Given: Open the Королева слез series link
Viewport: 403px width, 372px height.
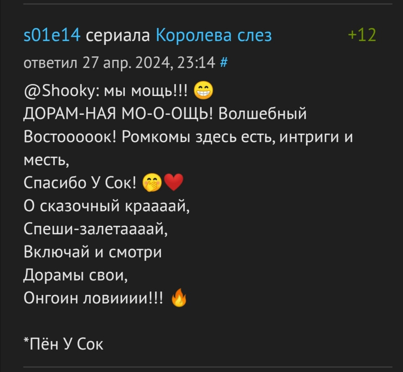Looking at the screenshot, I should tap(214, 35).
